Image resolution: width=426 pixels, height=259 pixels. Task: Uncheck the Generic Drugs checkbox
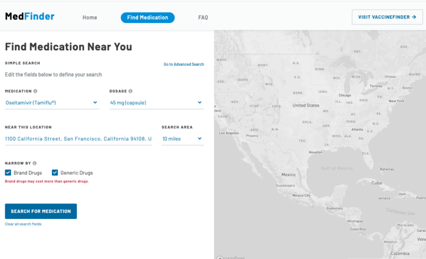pos(55,172)
